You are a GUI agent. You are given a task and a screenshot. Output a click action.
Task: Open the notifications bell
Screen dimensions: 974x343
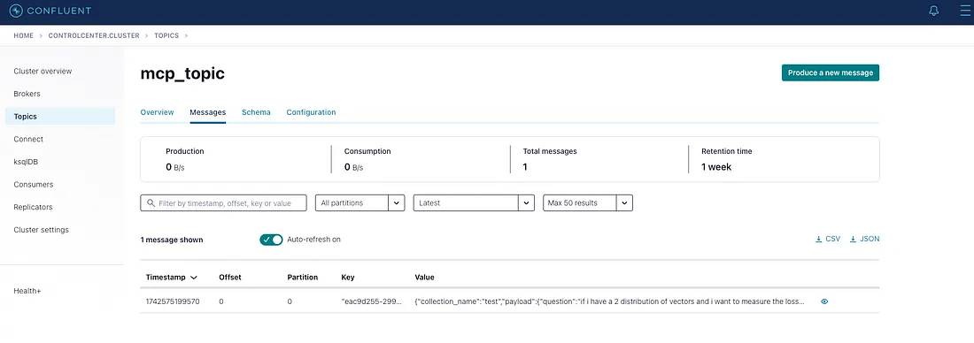click(x=933, y=11)
